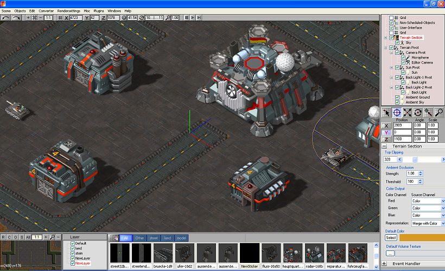Open the Objects menu

[x=20, y=11]
